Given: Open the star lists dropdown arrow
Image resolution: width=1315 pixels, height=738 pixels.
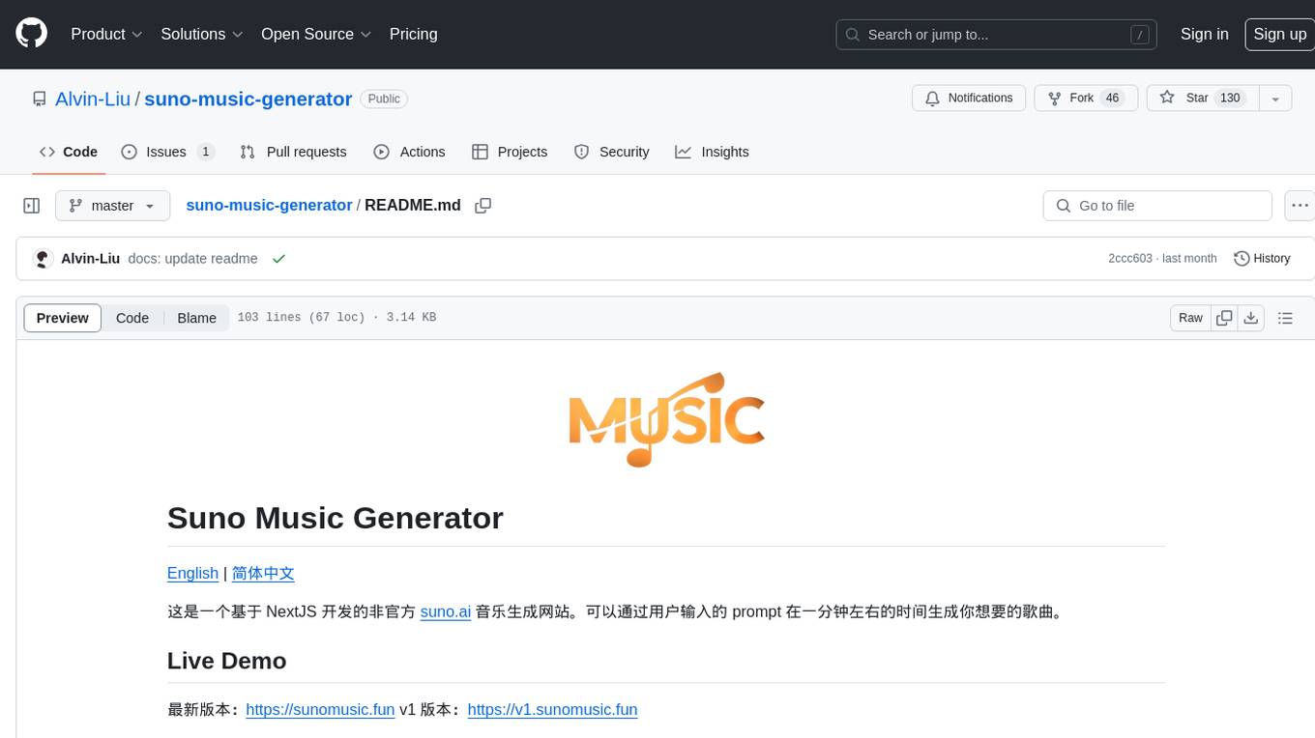Looking at the screenshot, I should tap(1275, 98).
